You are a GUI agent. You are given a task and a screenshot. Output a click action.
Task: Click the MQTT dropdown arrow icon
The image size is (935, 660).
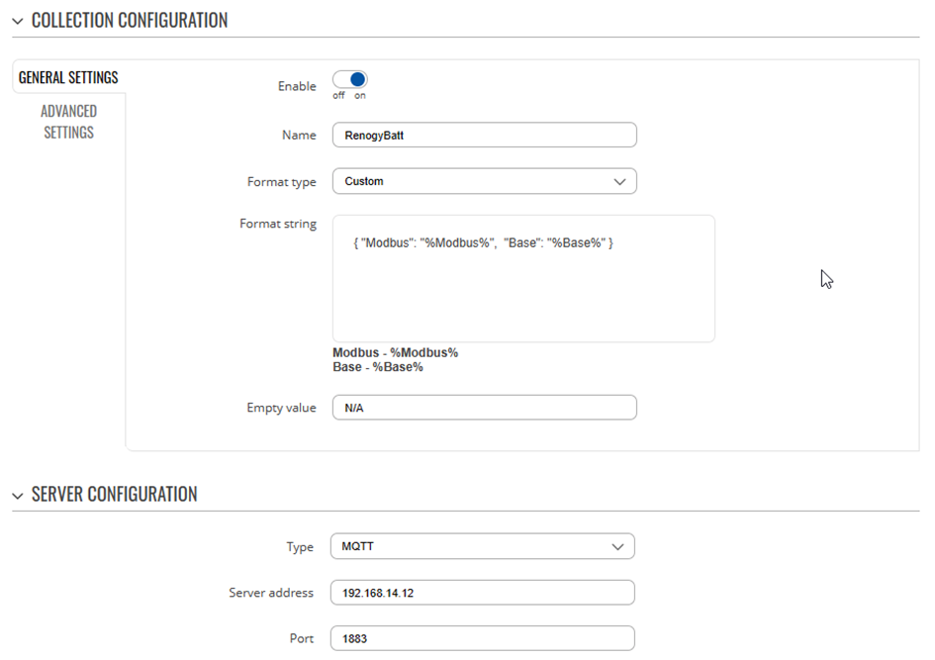pos(617,547)
